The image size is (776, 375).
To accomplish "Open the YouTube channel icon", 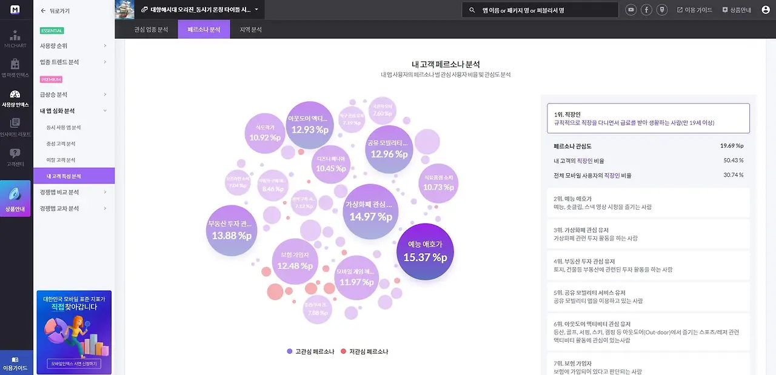I will (632, 10).
